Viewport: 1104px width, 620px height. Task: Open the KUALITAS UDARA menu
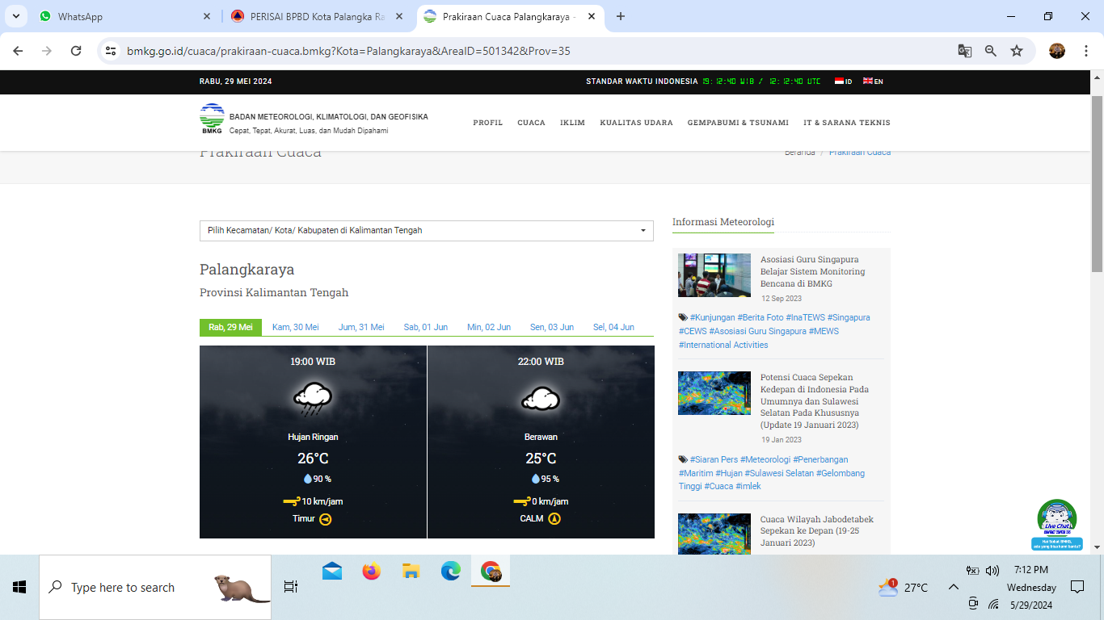tap(636, 123)
